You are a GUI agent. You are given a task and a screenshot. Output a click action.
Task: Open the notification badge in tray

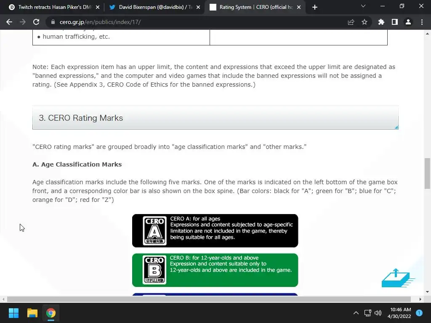tap(419, 313)
